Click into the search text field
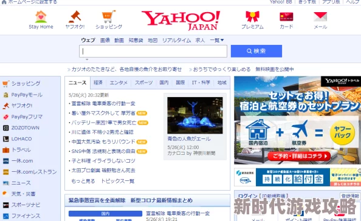This screenshot has width=361, height=221. pyautogui.click(x=153, y=51)
